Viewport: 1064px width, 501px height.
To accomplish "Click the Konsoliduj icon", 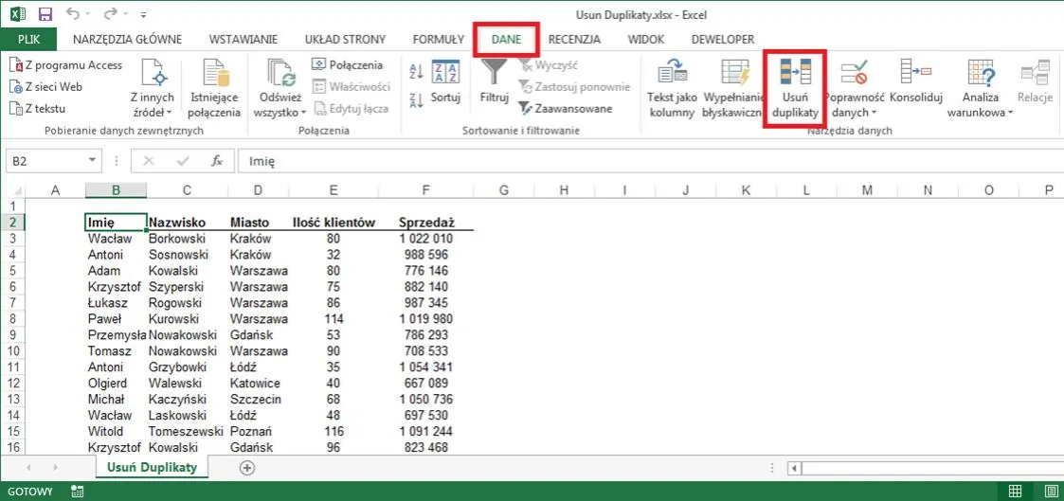I will [916, 74].
